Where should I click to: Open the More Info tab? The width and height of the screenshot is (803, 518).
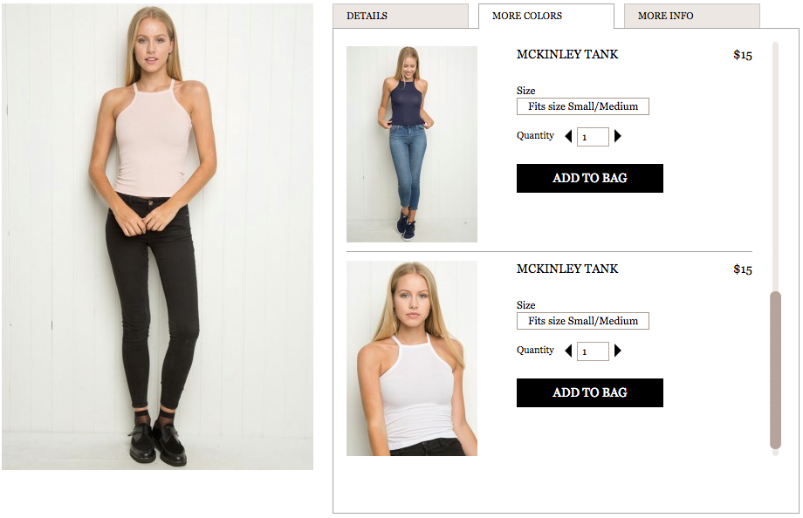coord(692,16)
